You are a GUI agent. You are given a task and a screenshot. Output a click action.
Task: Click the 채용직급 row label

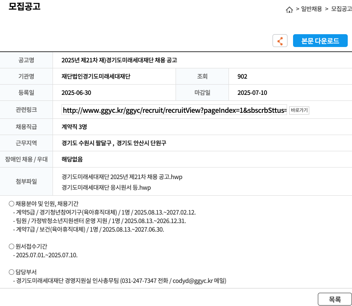pyautogui.click(x=26, y=127)
